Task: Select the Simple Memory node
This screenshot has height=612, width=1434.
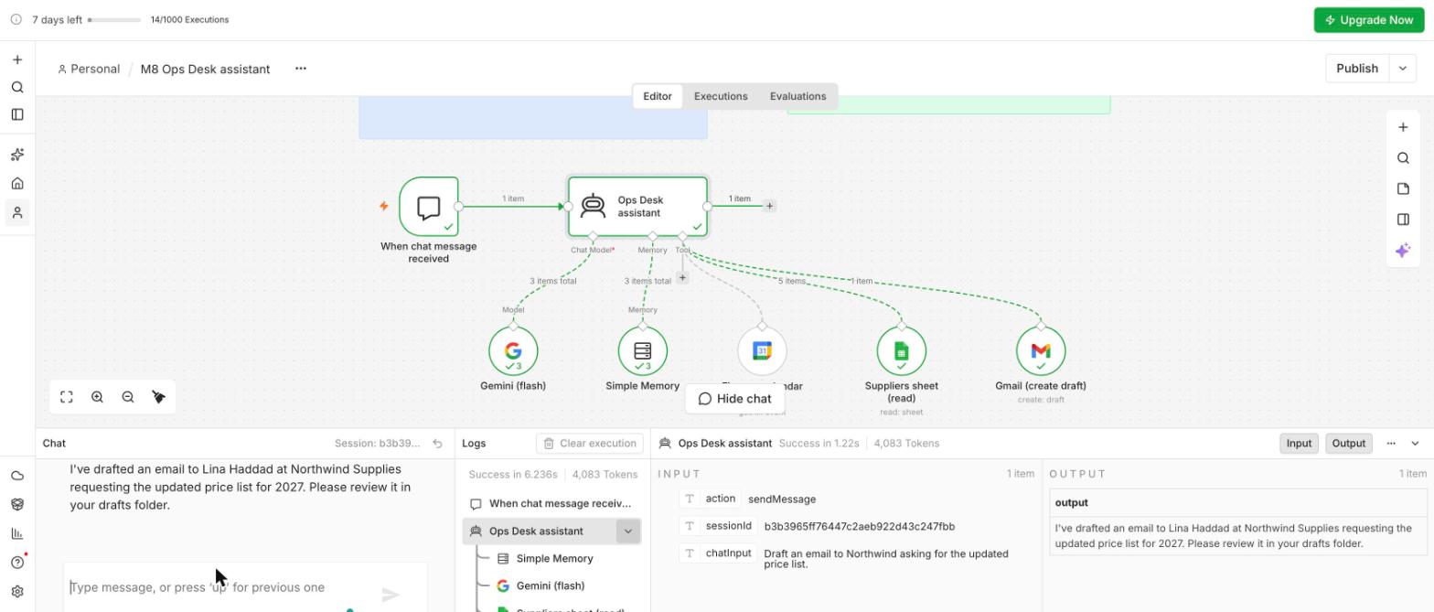Action: pos(643,350)
